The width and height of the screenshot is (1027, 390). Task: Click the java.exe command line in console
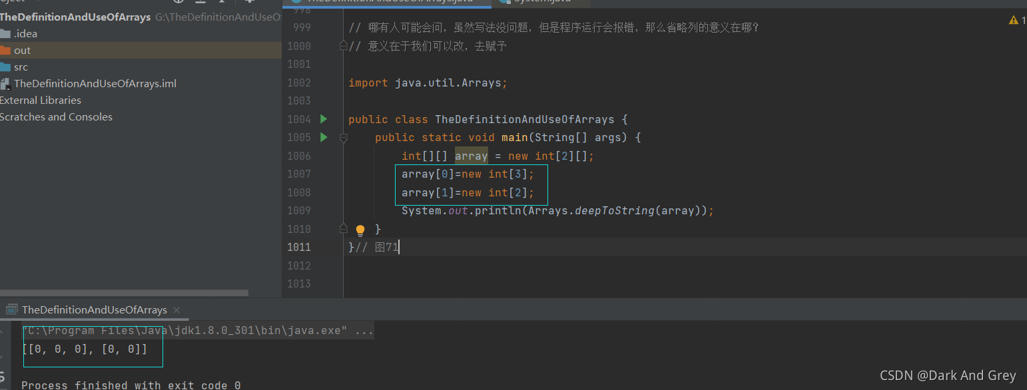pyautogui.click(x=198, y=331)
